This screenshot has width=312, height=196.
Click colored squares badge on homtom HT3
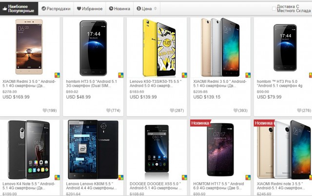pos(121,75)
